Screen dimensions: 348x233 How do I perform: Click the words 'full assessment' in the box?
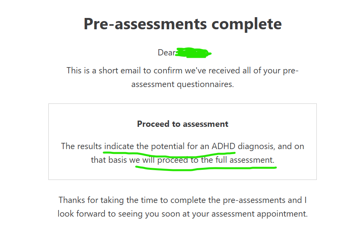coord(245,160)
